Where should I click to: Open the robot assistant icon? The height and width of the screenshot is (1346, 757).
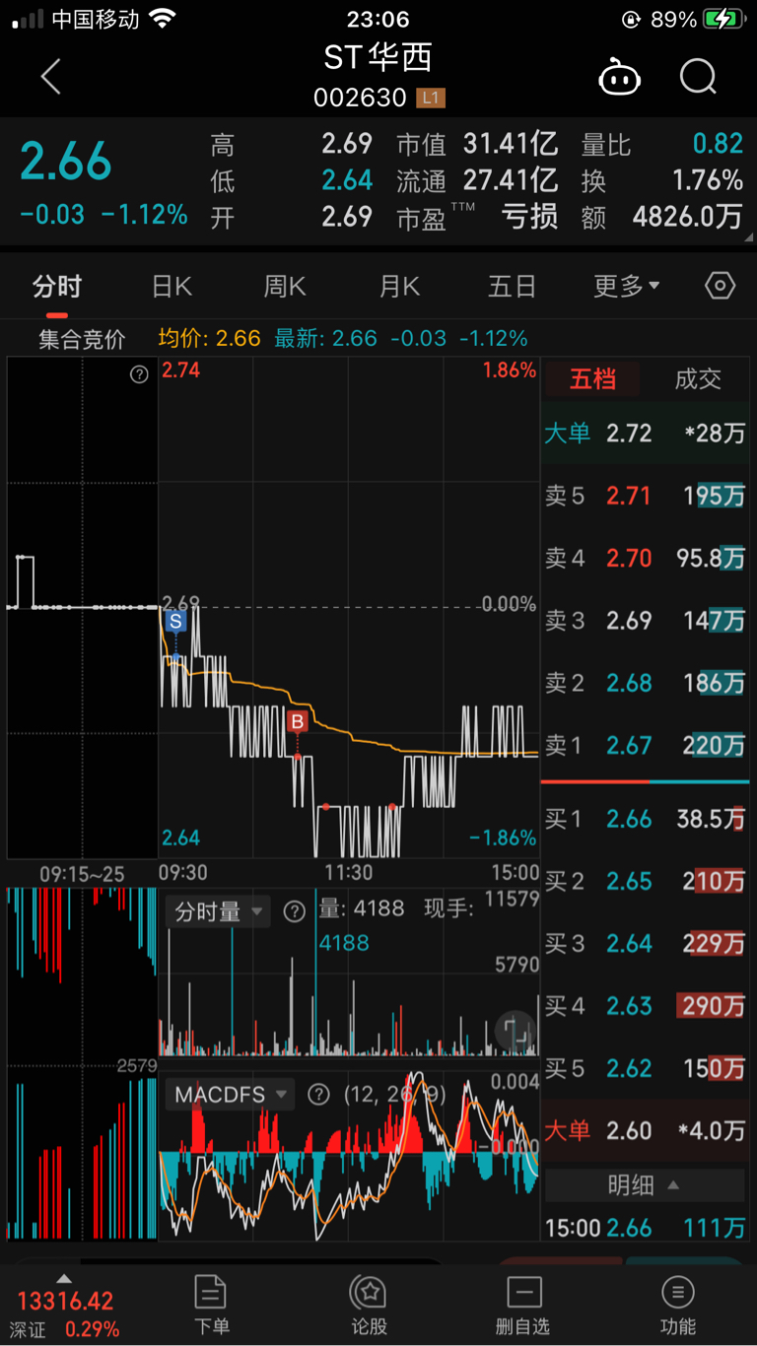click(619, 77)
